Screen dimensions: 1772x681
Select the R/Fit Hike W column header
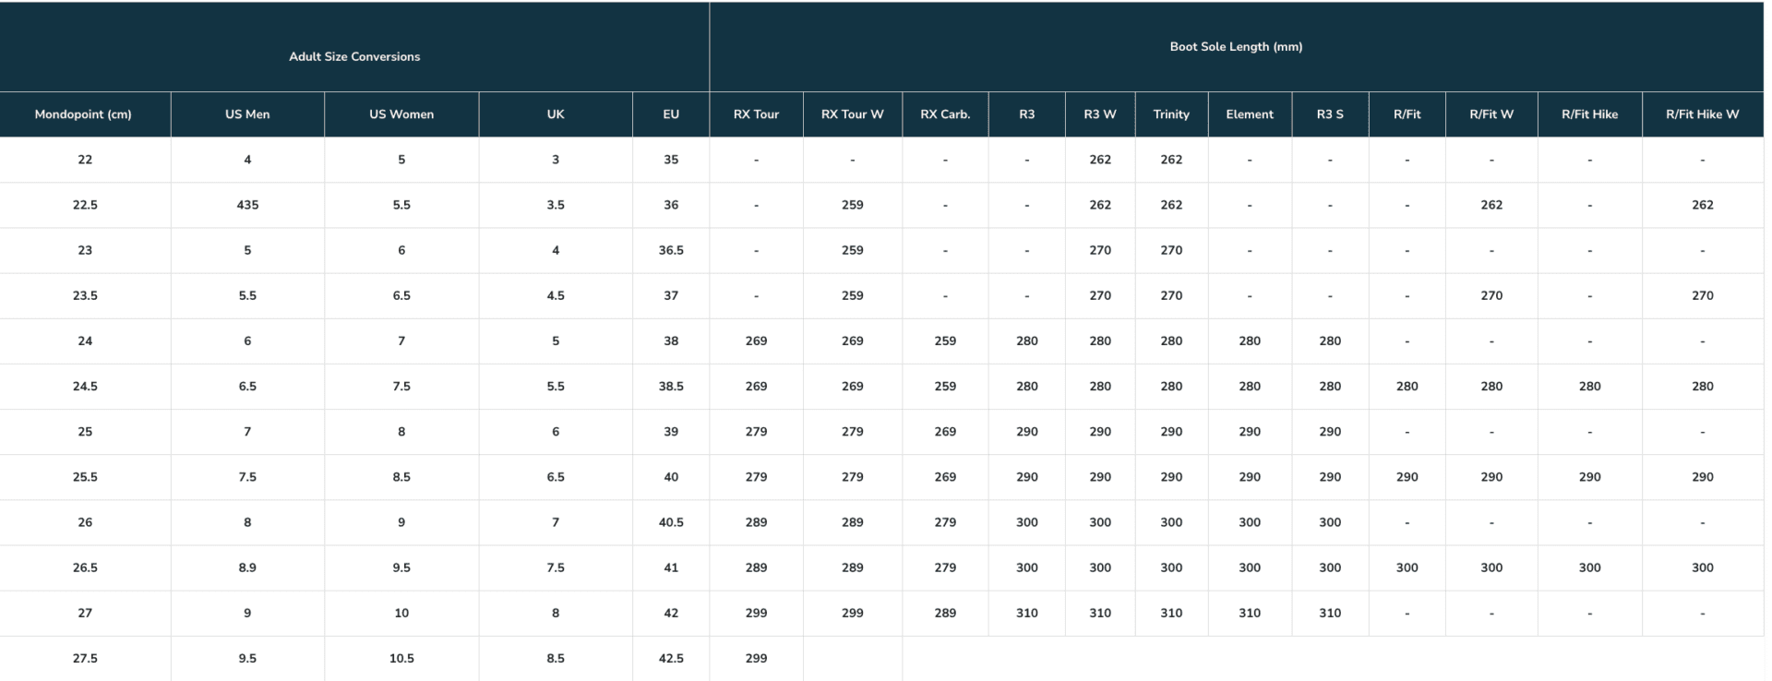1703,114
